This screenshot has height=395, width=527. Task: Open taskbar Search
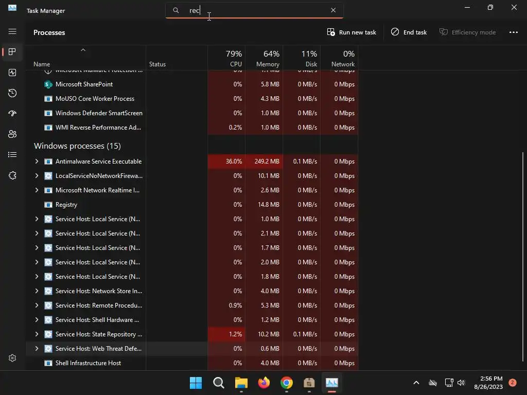click(218, 383)
